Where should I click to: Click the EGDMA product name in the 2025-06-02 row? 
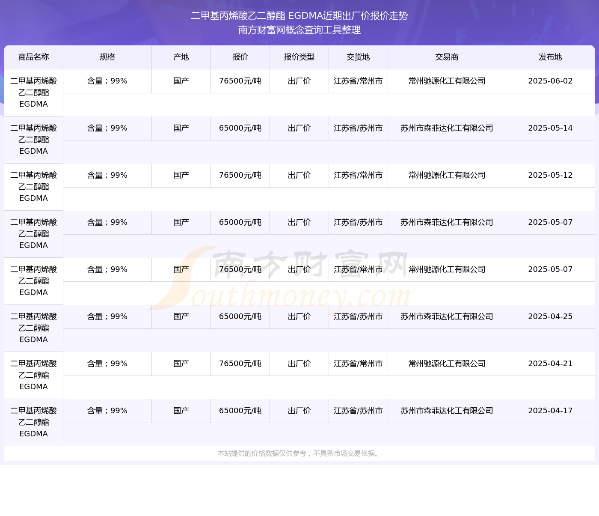pos(34,92)
